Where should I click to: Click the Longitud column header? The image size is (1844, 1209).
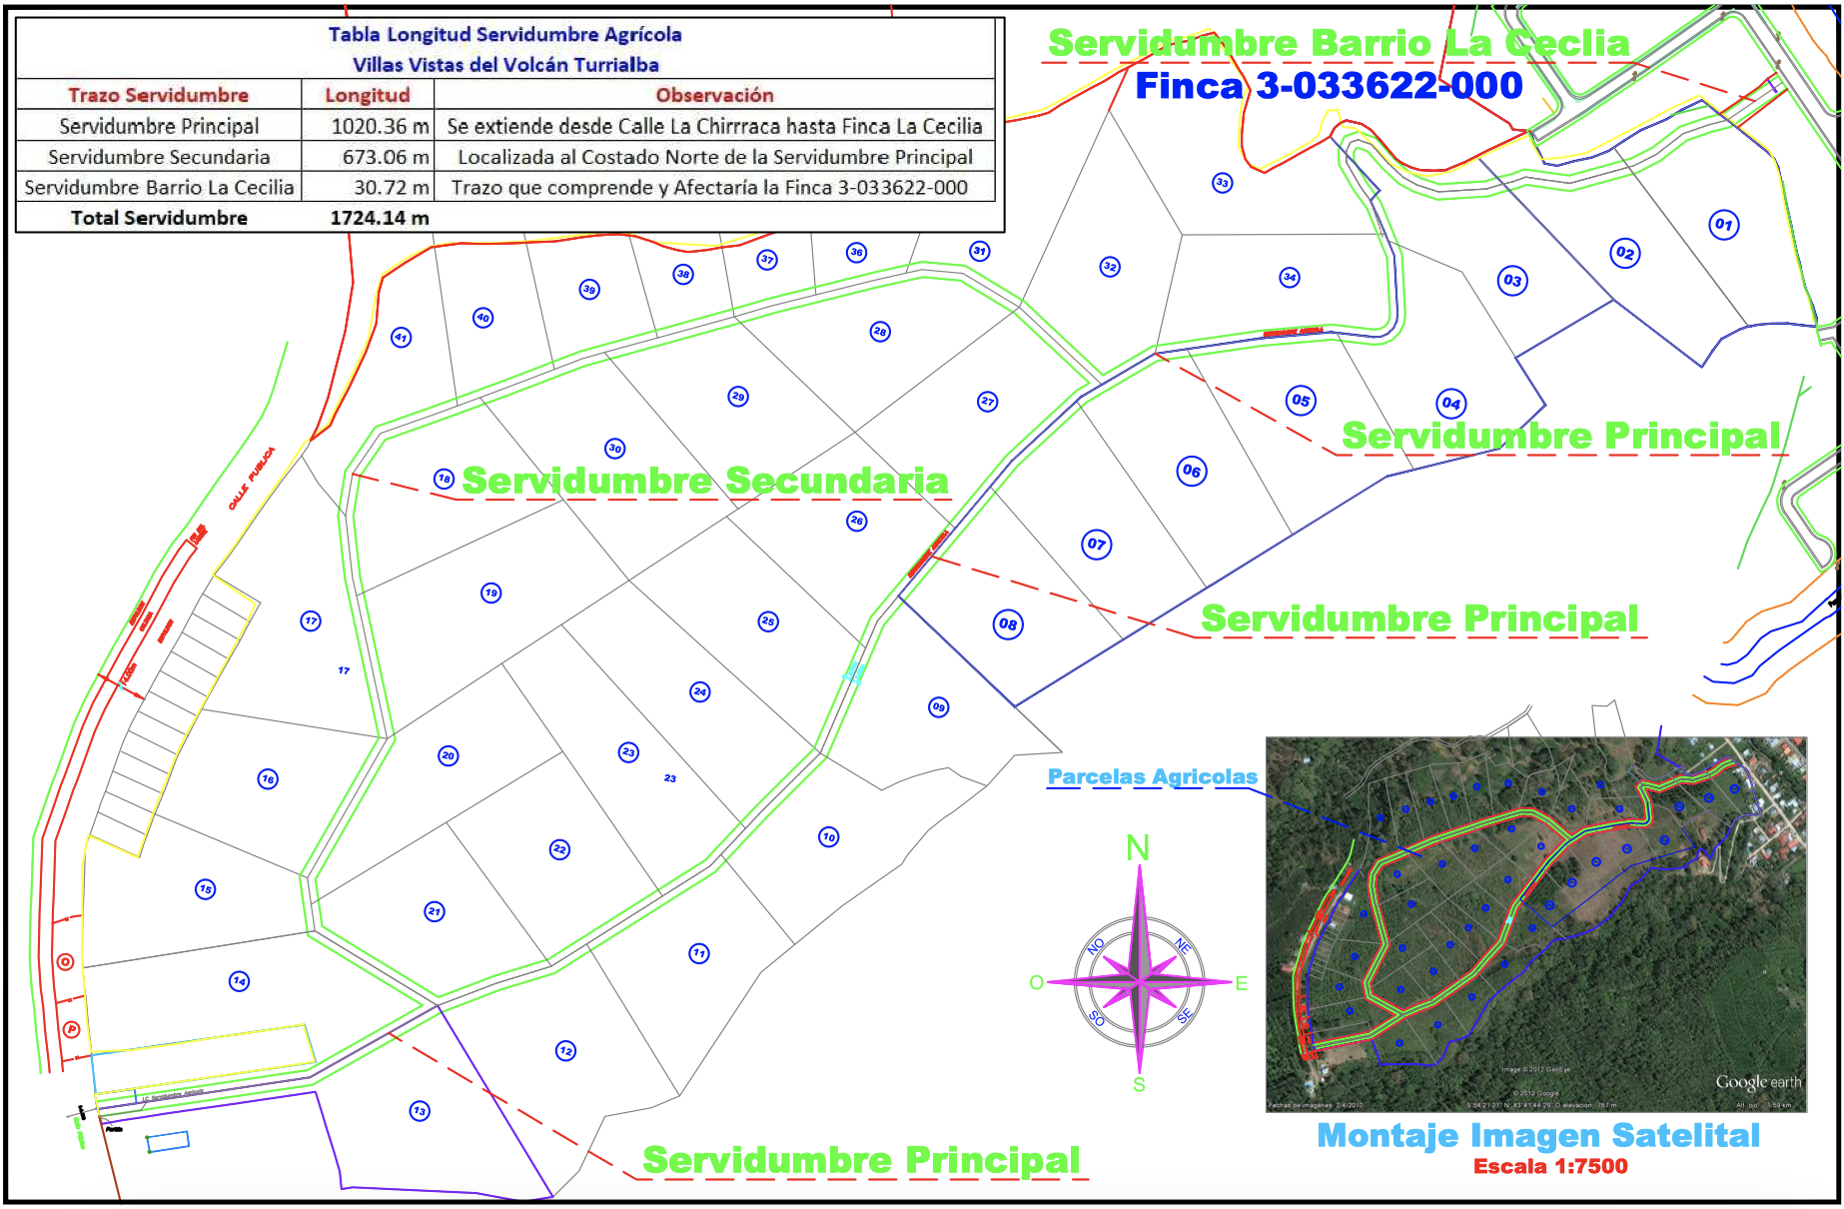tap(366, 95)
